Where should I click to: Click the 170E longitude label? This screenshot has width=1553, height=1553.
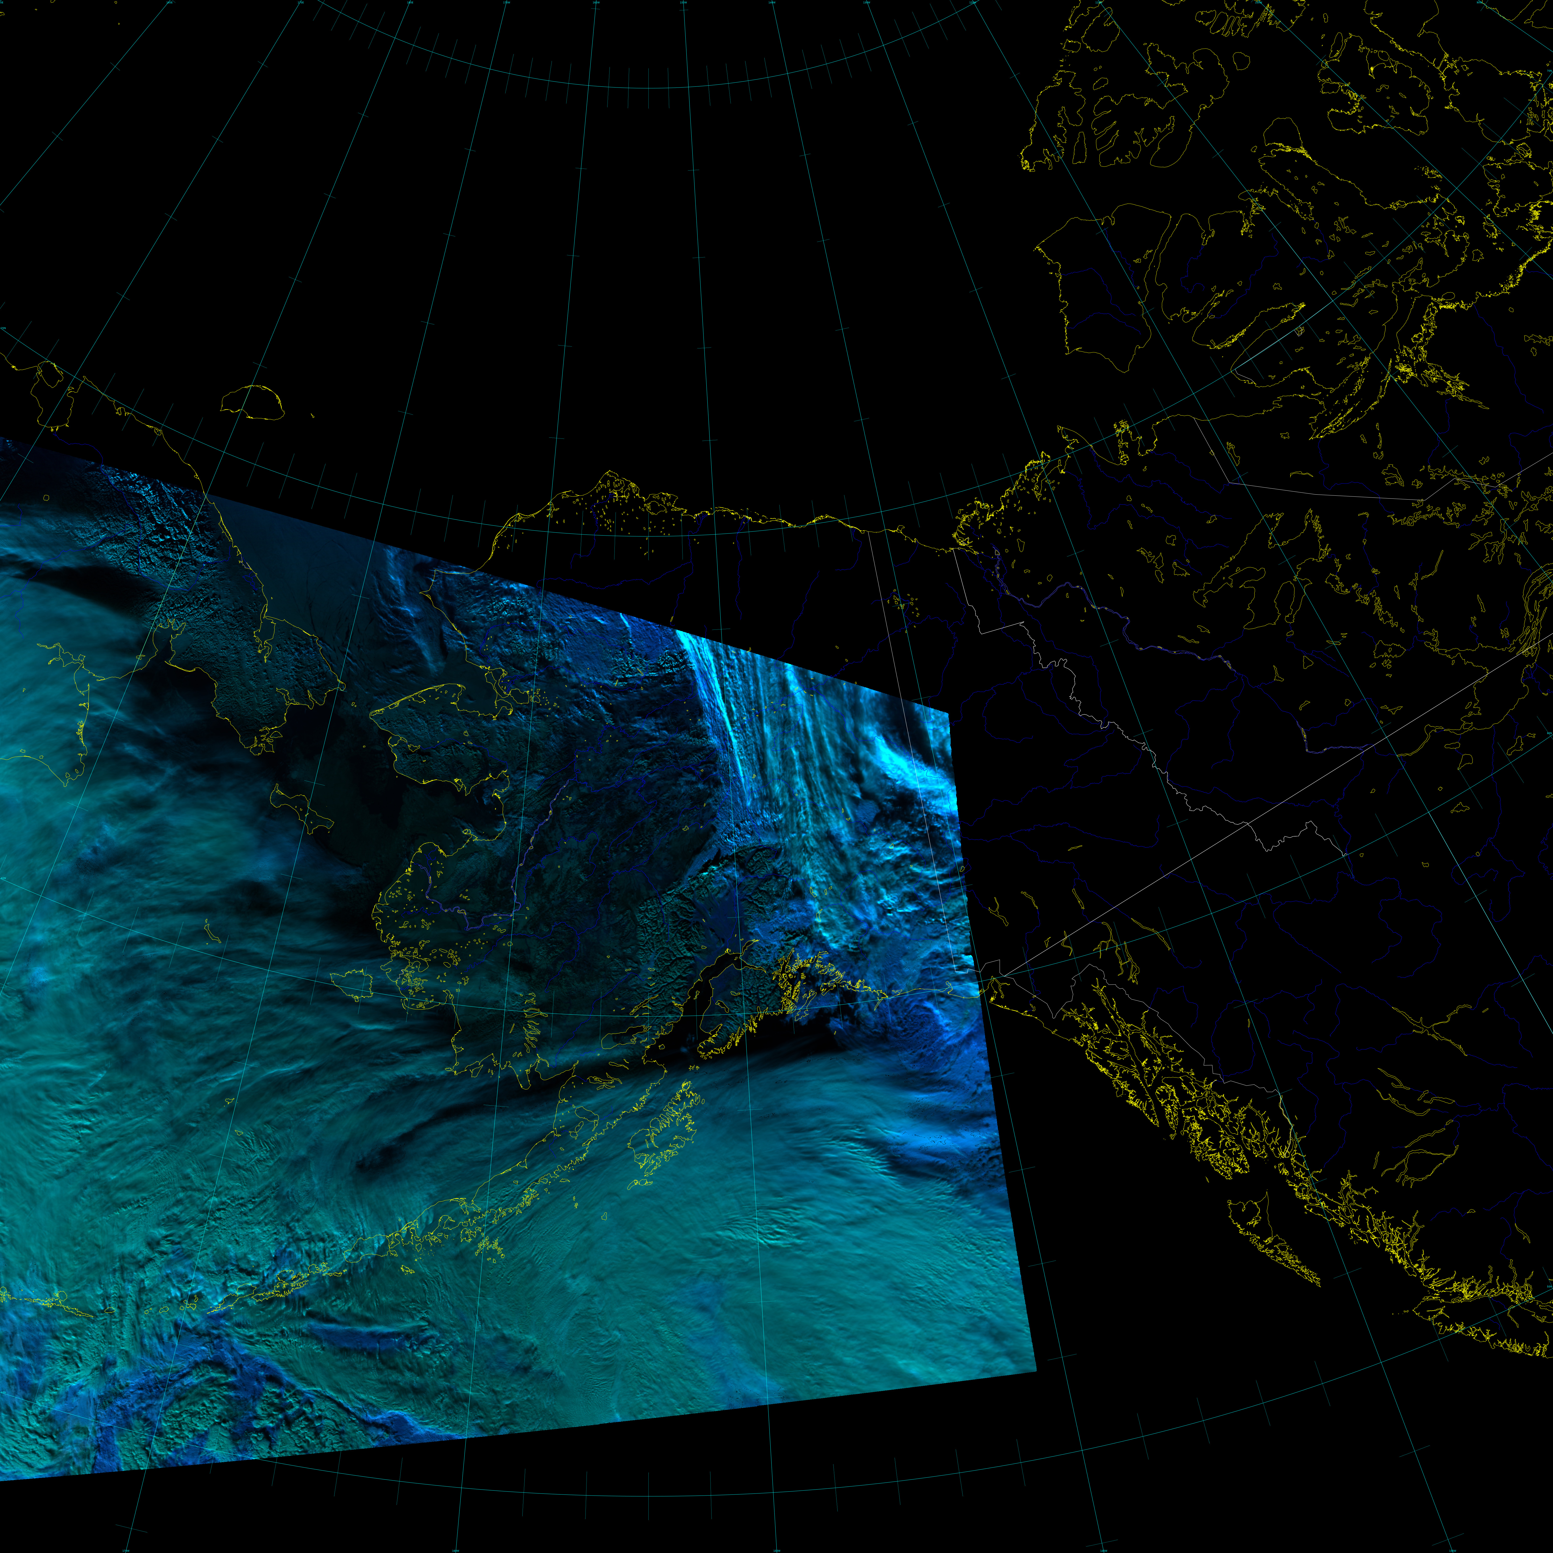click(x=301, y=2)
